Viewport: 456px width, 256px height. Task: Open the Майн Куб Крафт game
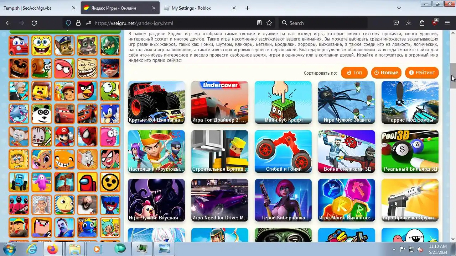click(283, 102)
